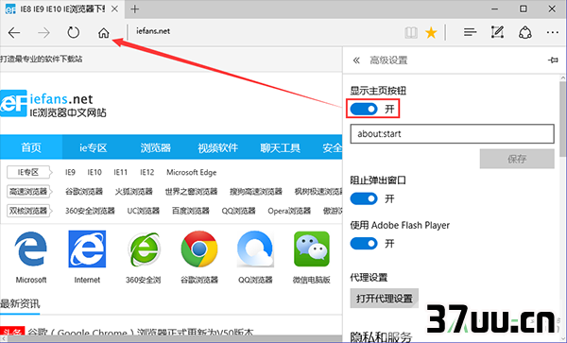567x343 pixels.
Task: Open the IE11 link
Action: pos(120,172)
